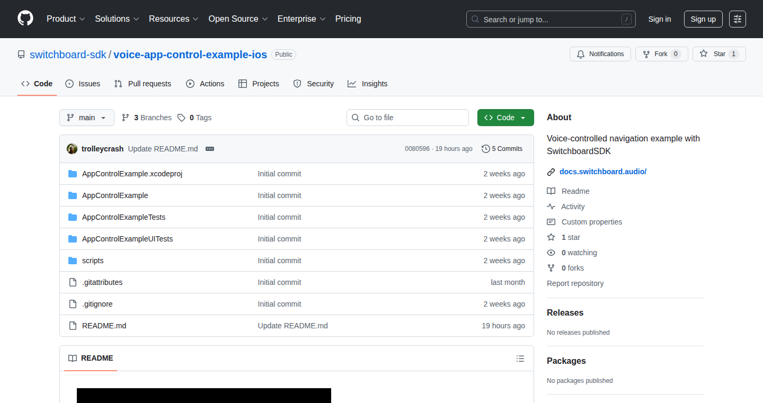Open the AppControlExample.xcodeproj folder

(x=132, y=174)
